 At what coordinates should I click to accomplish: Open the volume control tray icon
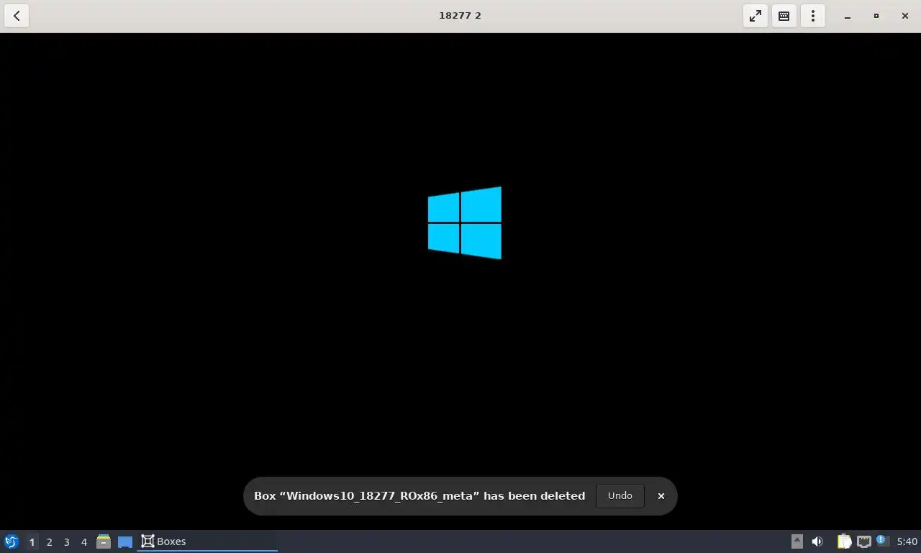817,541
